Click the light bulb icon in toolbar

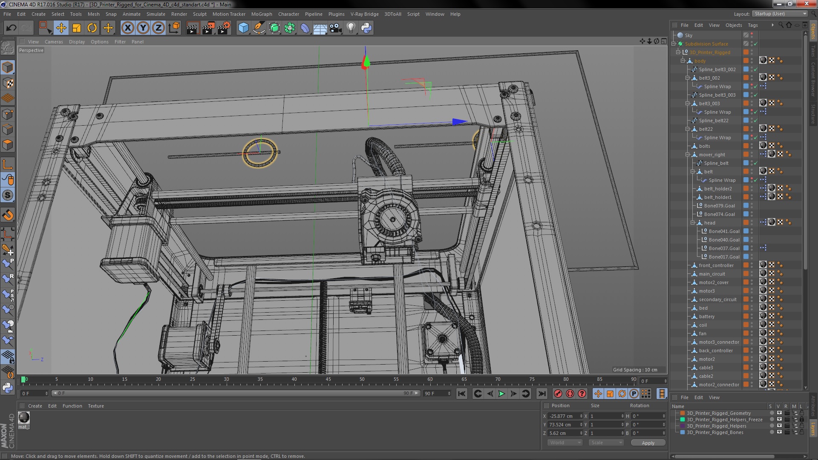[351, 28]
